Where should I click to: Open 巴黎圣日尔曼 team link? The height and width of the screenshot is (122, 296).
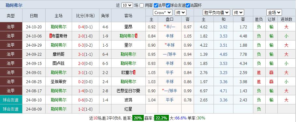pyautogui.click(x=128, y=91)
